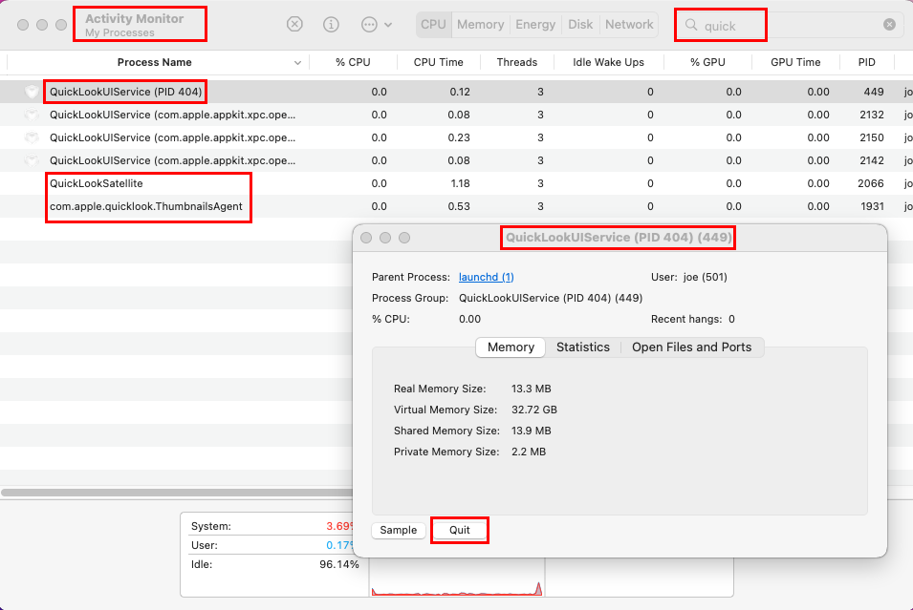Click PID value 1931
Screen dimensions: 913x610
[x=872, y=206]
